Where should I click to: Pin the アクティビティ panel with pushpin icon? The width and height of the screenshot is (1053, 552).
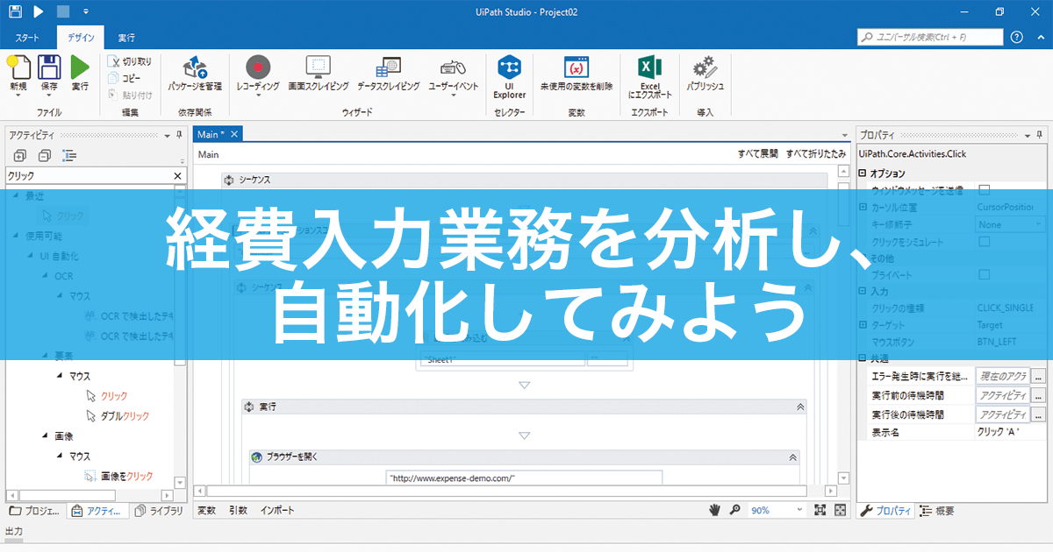(179, 135)
